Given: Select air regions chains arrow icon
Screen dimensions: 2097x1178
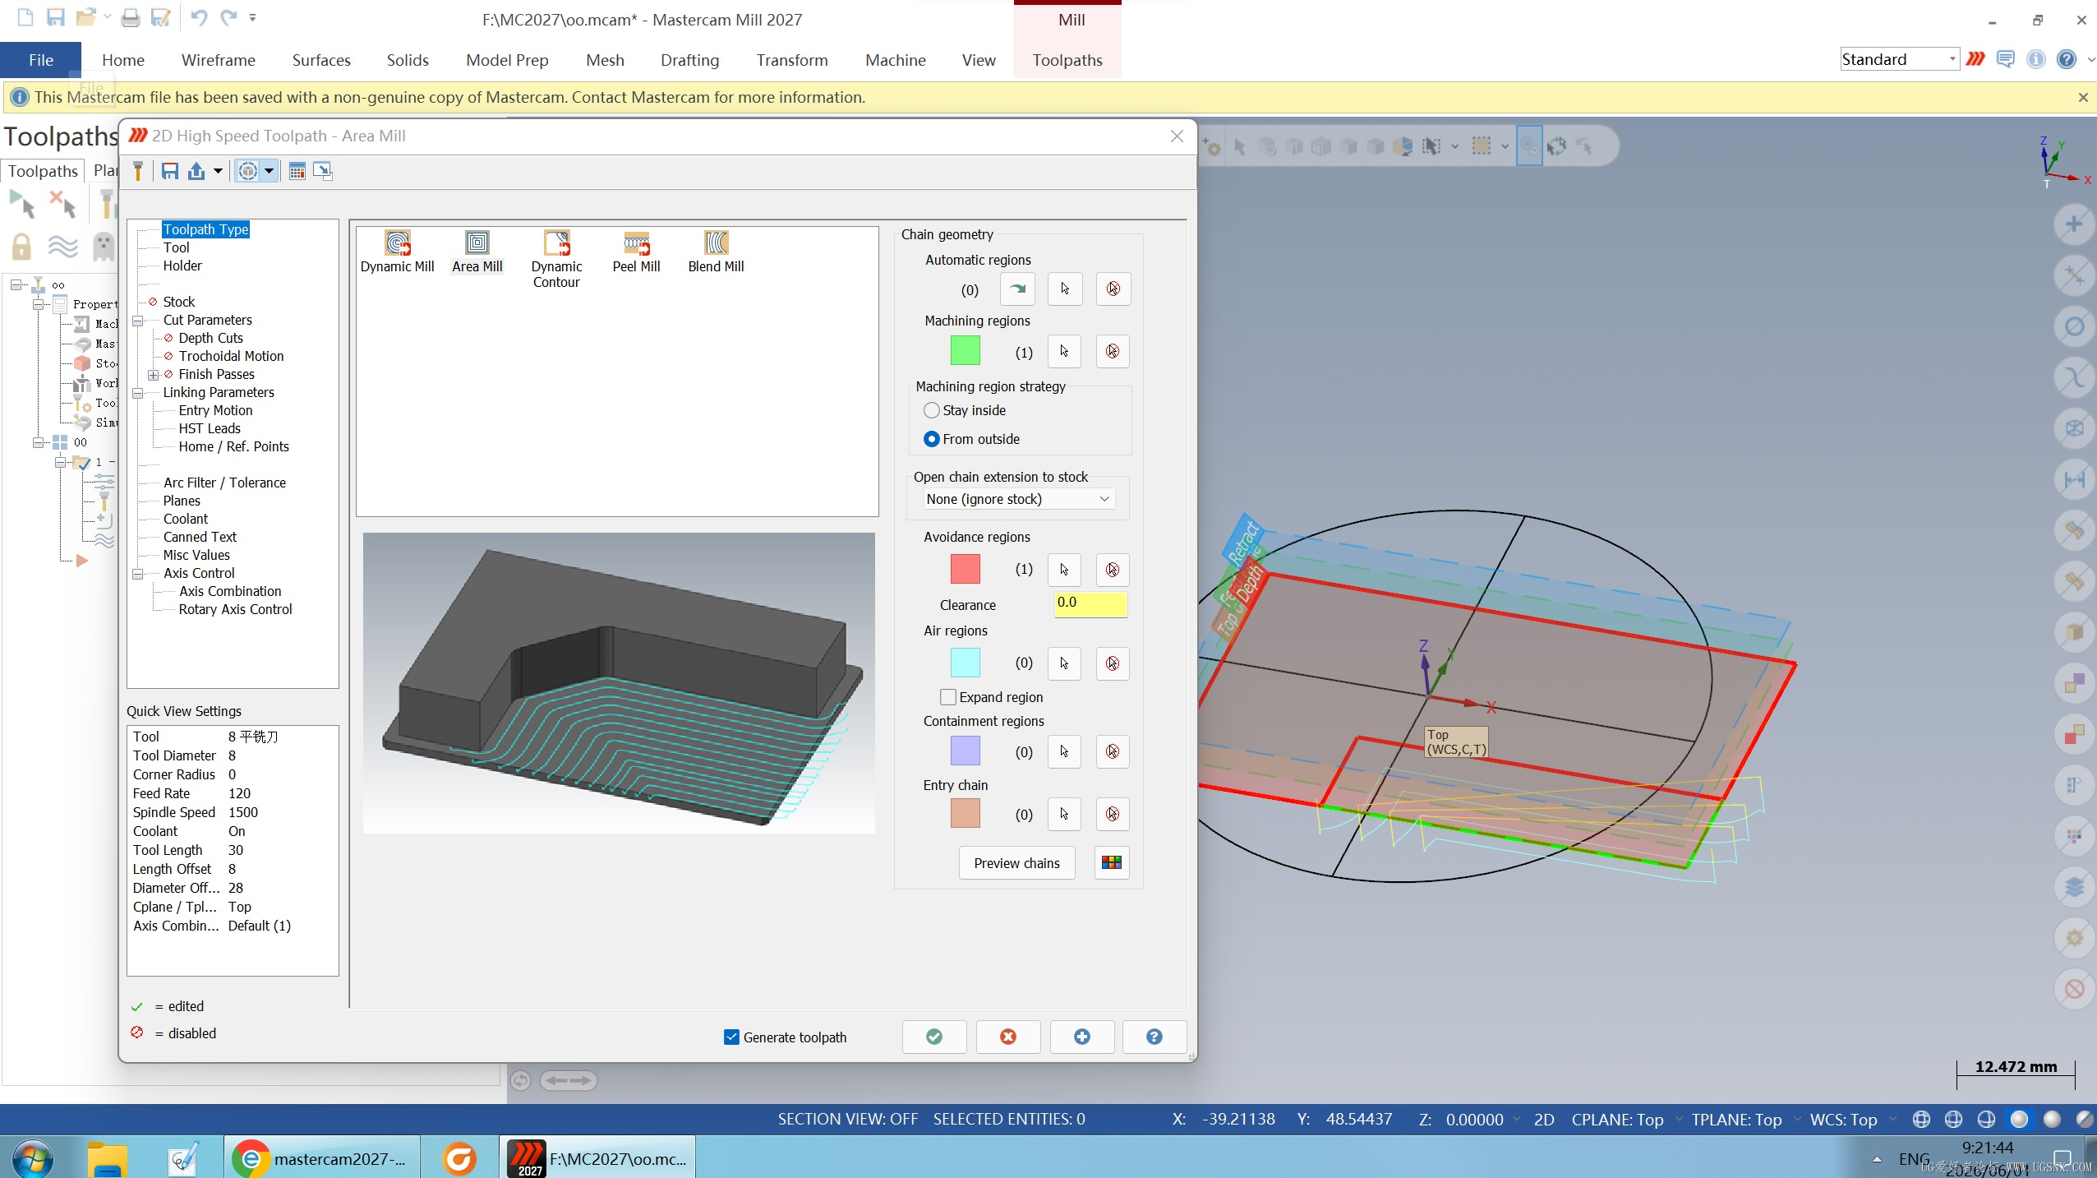Looking at the screenshot, I should point(1064,663).
